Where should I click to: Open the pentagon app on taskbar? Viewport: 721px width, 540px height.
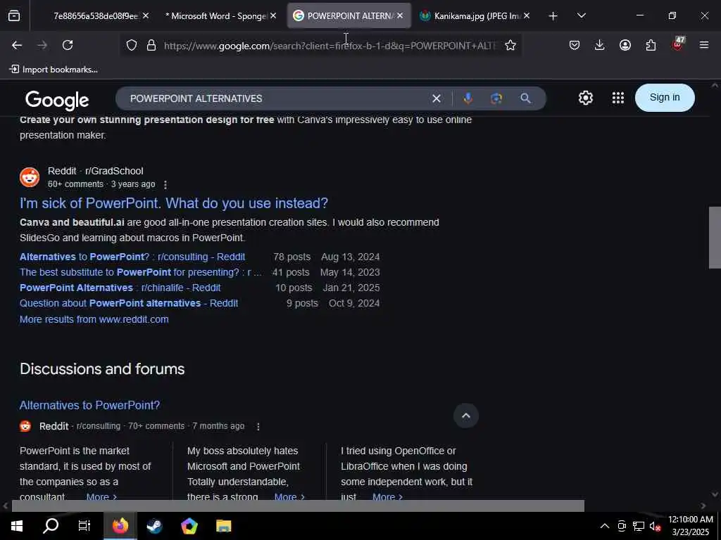(189, 526)
